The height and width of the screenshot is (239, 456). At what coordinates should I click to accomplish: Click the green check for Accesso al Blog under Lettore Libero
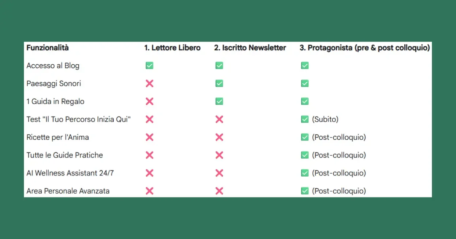click(149, 66)
